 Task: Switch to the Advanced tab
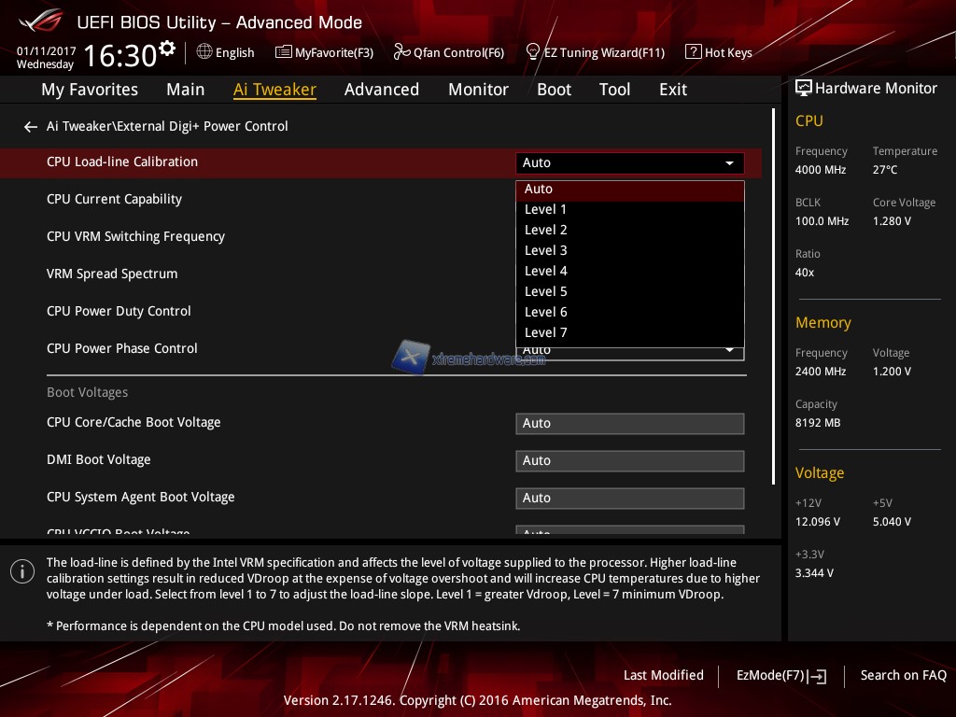point(381,90)
